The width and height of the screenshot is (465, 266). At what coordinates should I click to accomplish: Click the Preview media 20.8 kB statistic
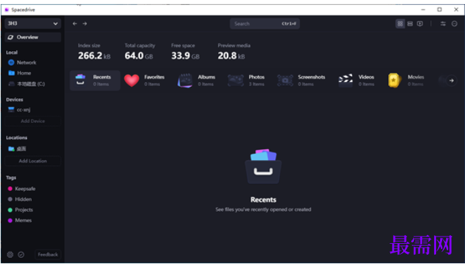pyautogui.click(x=234, y=52)
